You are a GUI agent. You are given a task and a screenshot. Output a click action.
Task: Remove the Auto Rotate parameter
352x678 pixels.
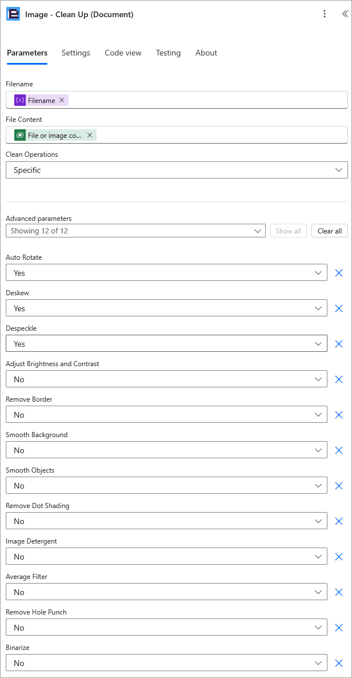click(339, 273)
